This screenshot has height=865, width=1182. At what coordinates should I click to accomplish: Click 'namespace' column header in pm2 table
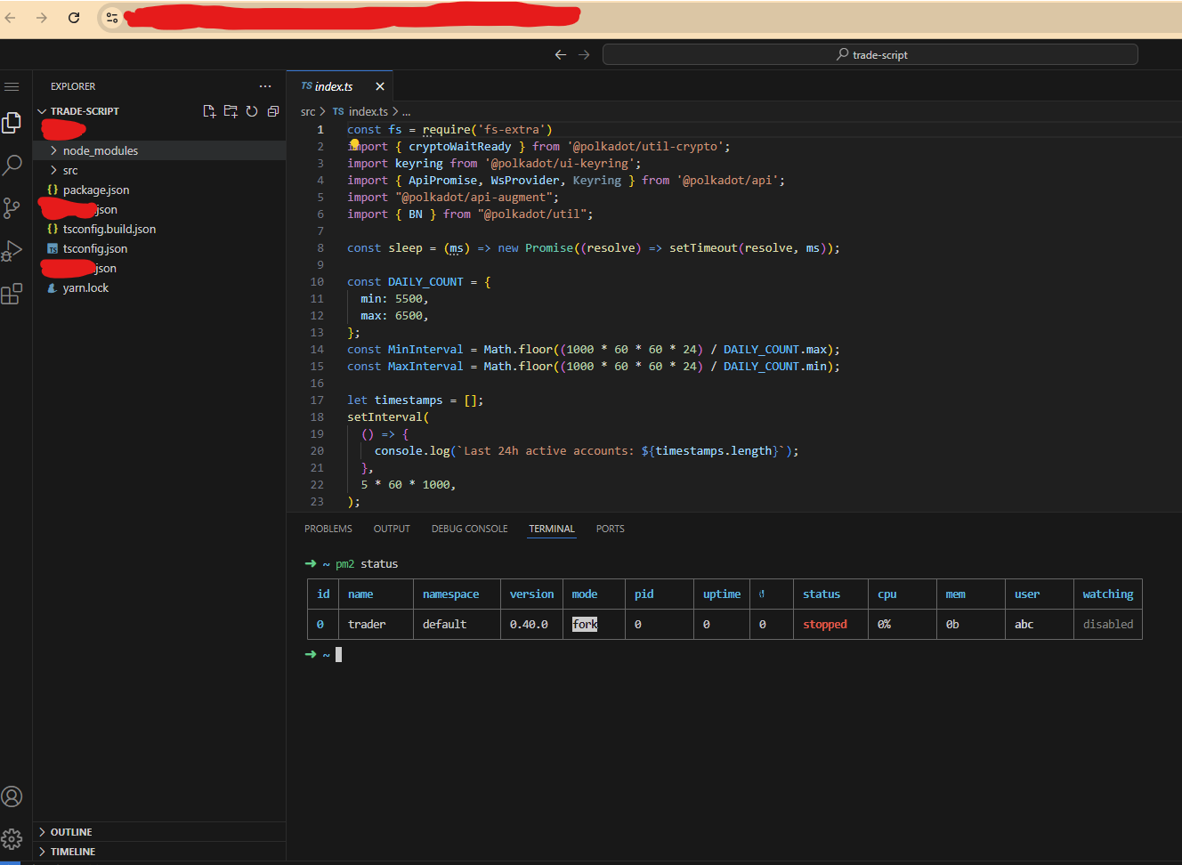point(450,594)
